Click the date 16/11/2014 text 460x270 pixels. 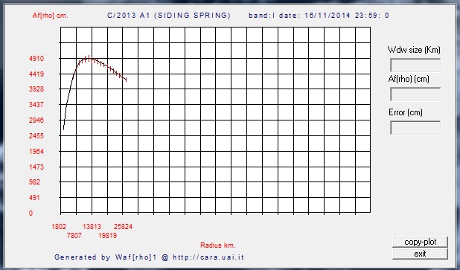[x=327, y=16]
